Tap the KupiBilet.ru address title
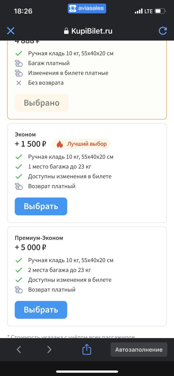 point(92,31)
